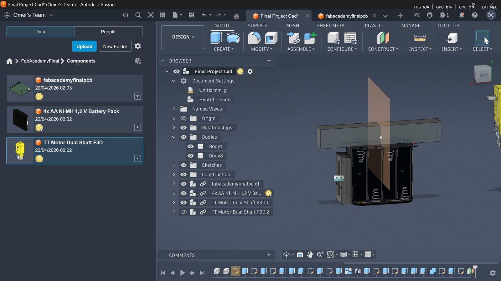Expand the fabacademyfinalpcb:1 component
This screenshot has height=281, width=501.
coord(174,184)
